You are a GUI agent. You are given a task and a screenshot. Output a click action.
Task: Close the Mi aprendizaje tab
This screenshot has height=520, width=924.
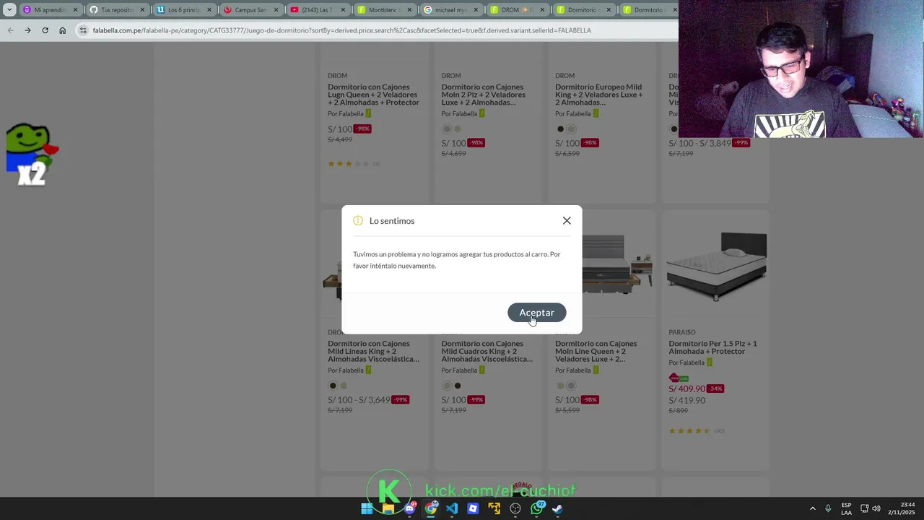pos(76,10)
